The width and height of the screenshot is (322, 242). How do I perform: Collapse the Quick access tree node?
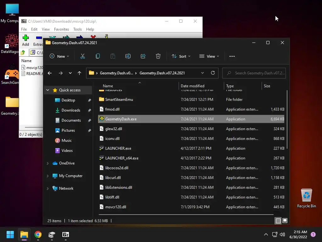(x=48, y=90)
